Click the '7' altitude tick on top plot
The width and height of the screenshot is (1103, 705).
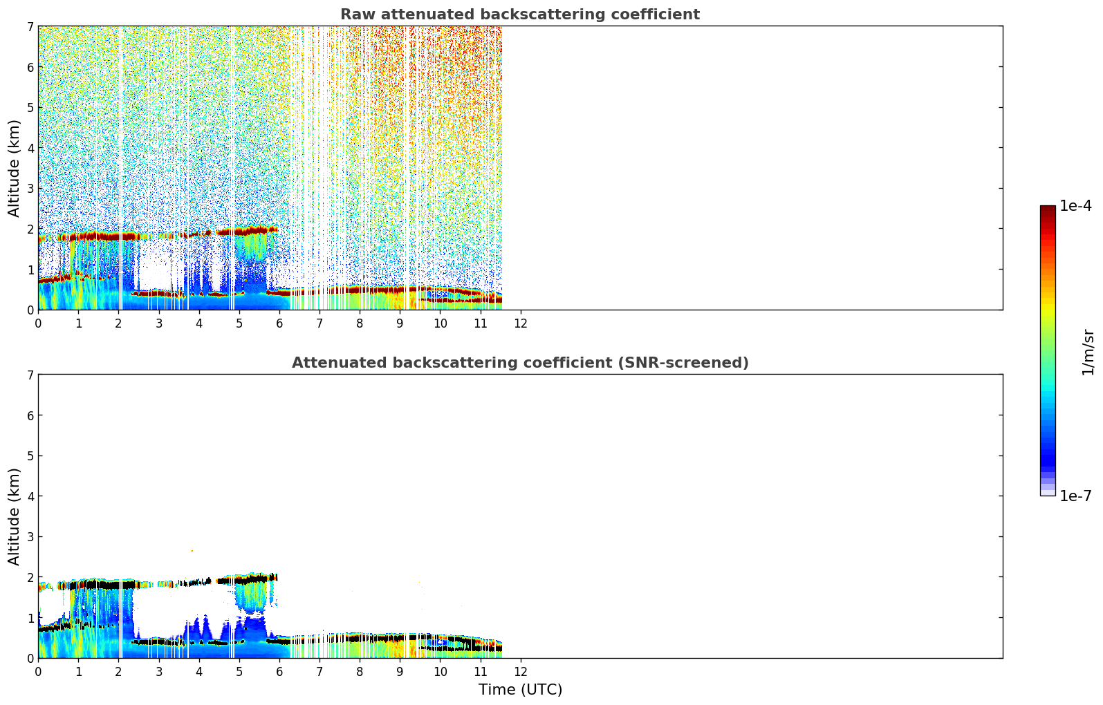click(30, 27)
